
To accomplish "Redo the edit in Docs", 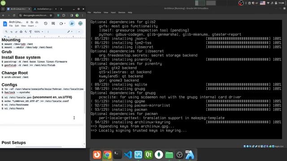I will (16, 32).
